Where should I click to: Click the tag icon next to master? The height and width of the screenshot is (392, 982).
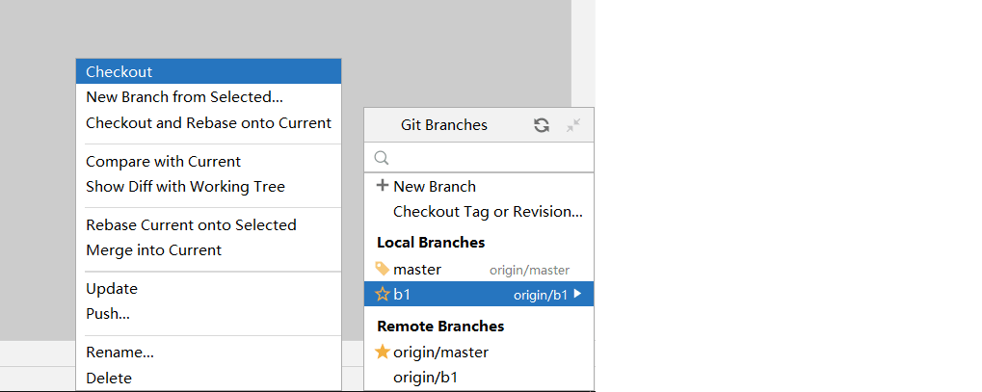(x=383, y=270)
